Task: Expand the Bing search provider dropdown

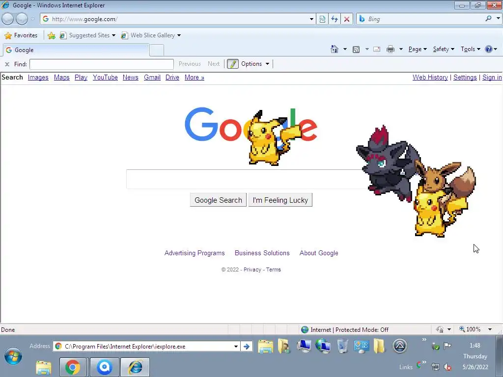Action: (x=498, y=19)
